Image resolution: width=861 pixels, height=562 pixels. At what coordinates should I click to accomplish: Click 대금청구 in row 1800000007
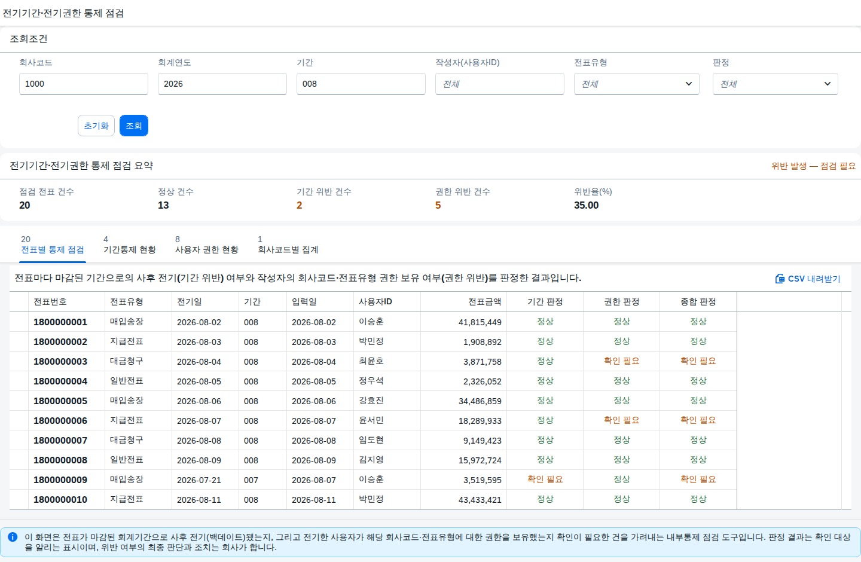click(x=127, y=440)
